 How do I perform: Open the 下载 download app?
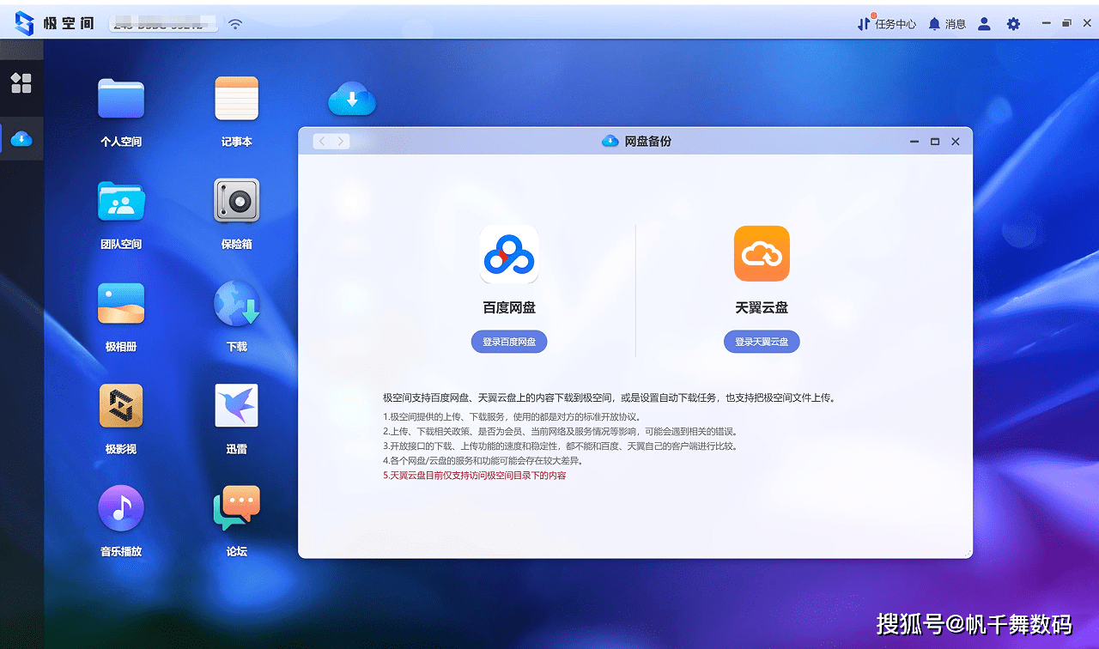click(x=237, y=304)
